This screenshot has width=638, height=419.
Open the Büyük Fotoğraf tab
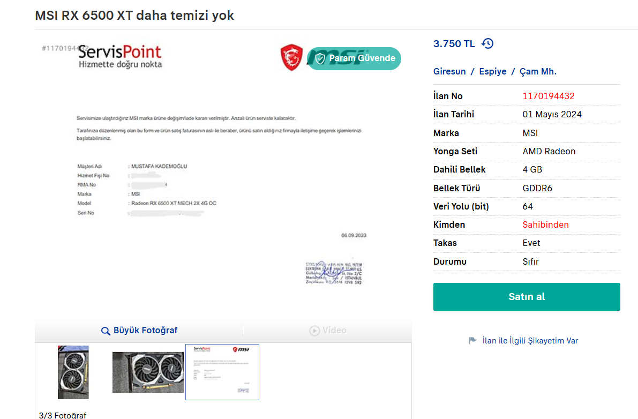139,331
